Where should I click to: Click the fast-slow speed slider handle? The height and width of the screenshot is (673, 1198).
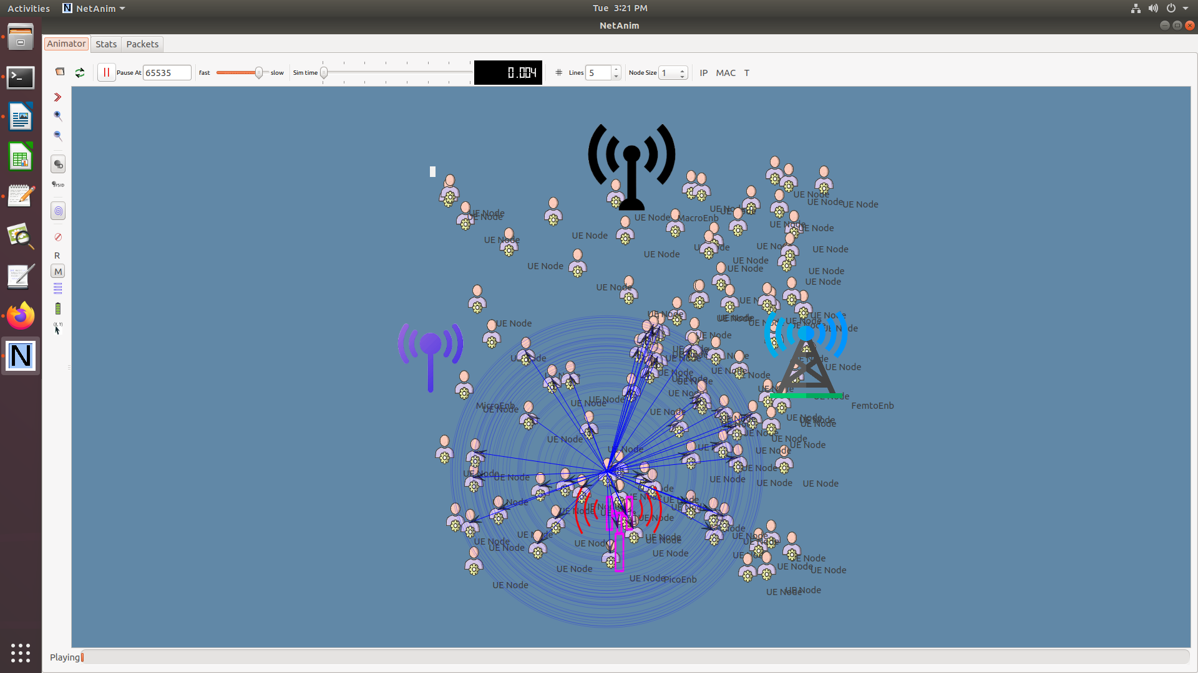pos(258,73)
